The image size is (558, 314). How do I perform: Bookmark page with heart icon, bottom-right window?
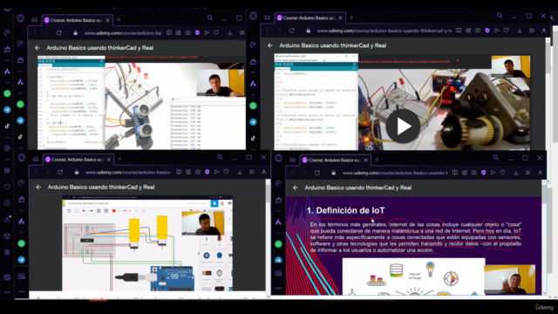(502, 173)
